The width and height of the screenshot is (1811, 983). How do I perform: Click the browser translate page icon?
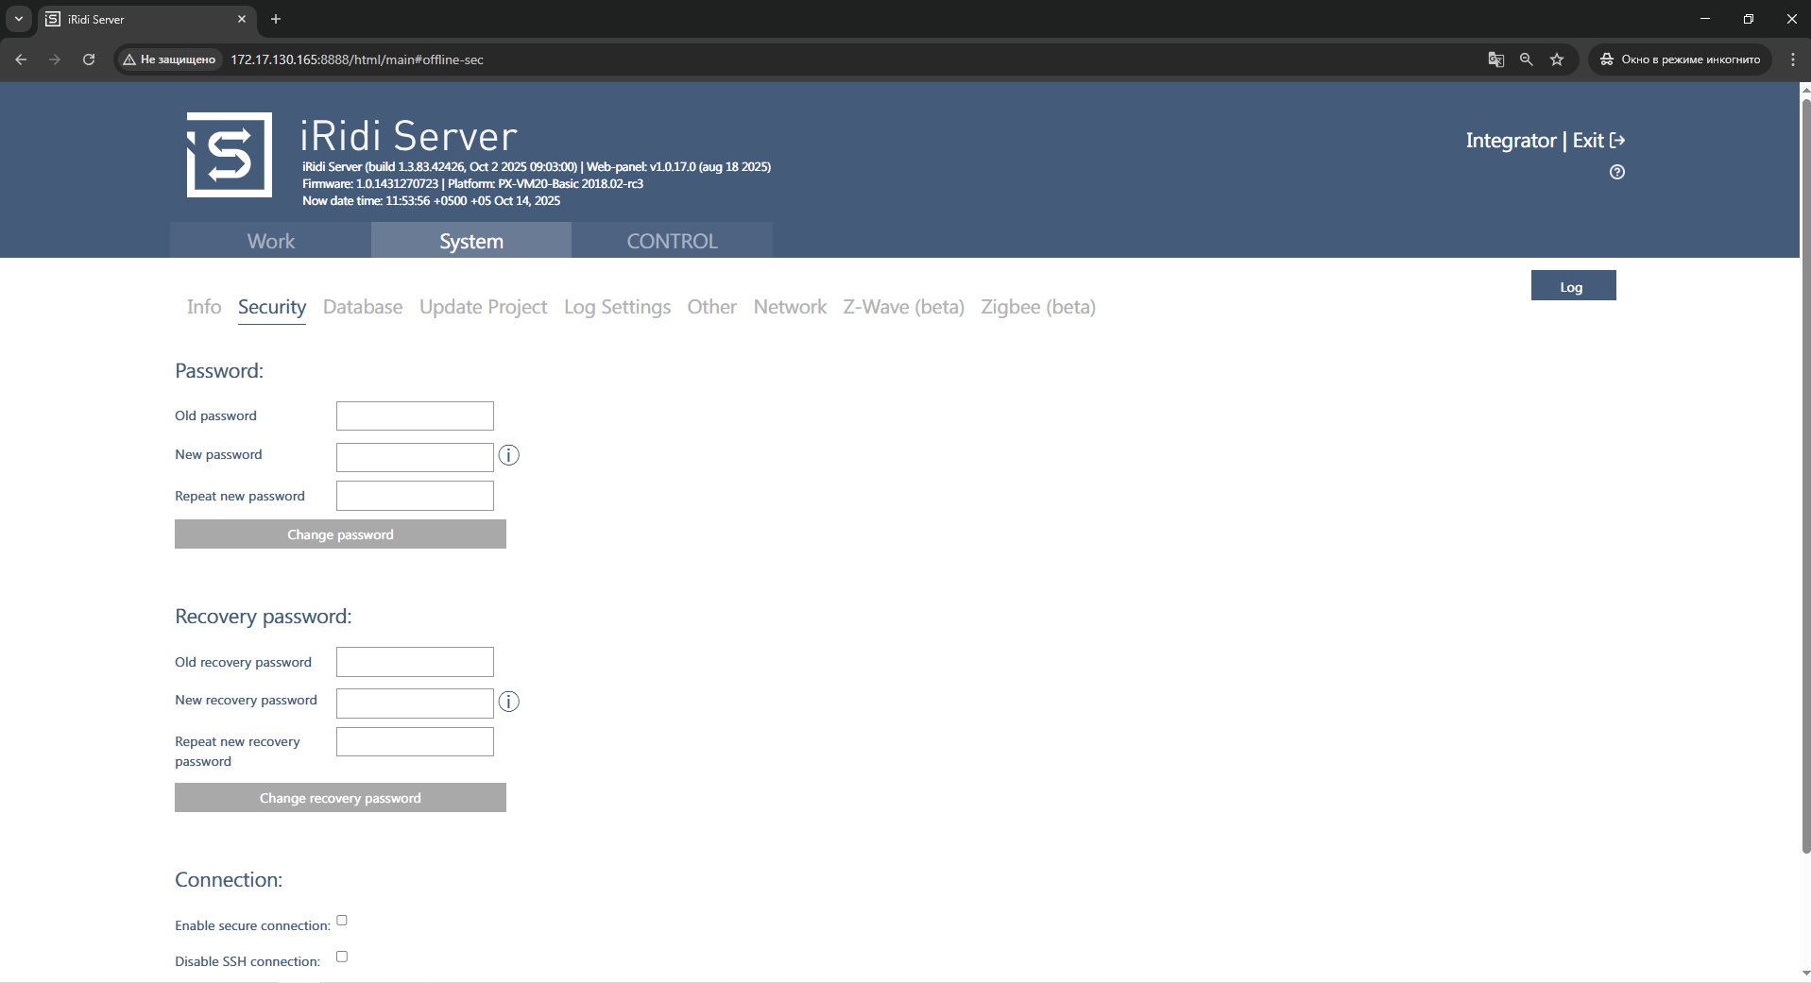coord(1495,59)
